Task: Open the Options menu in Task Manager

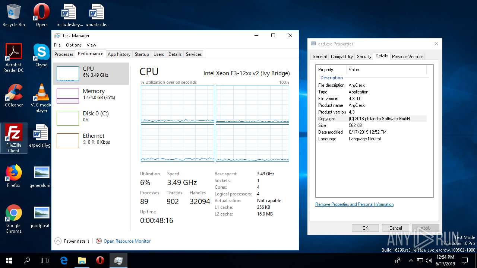Action: click(x=74, y=45)
